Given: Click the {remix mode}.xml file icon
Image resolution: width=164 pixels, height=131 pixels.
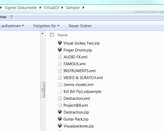Looking at the screenshot, I should coord(60,84).
